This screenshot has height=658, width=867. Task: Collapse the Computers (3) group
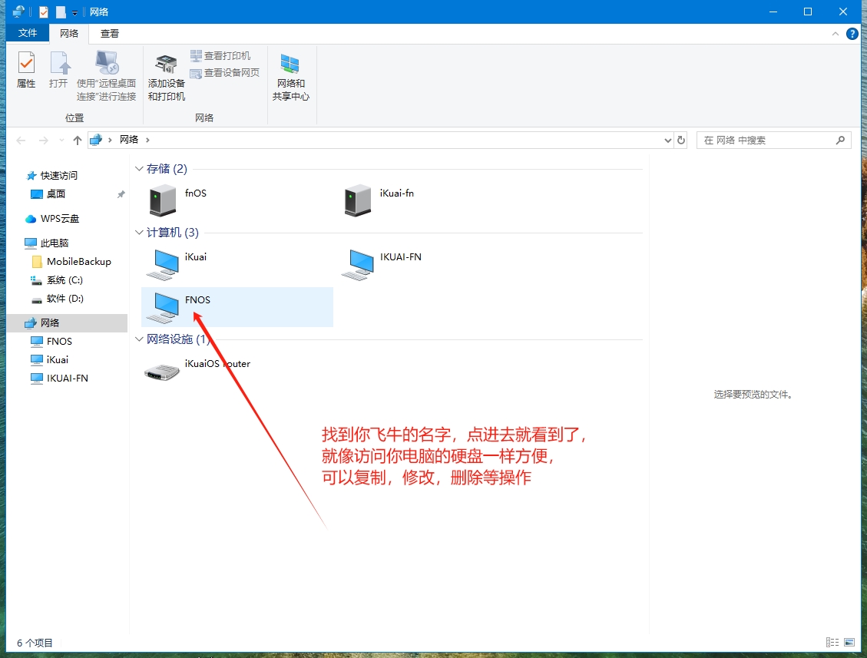point(139,232)
